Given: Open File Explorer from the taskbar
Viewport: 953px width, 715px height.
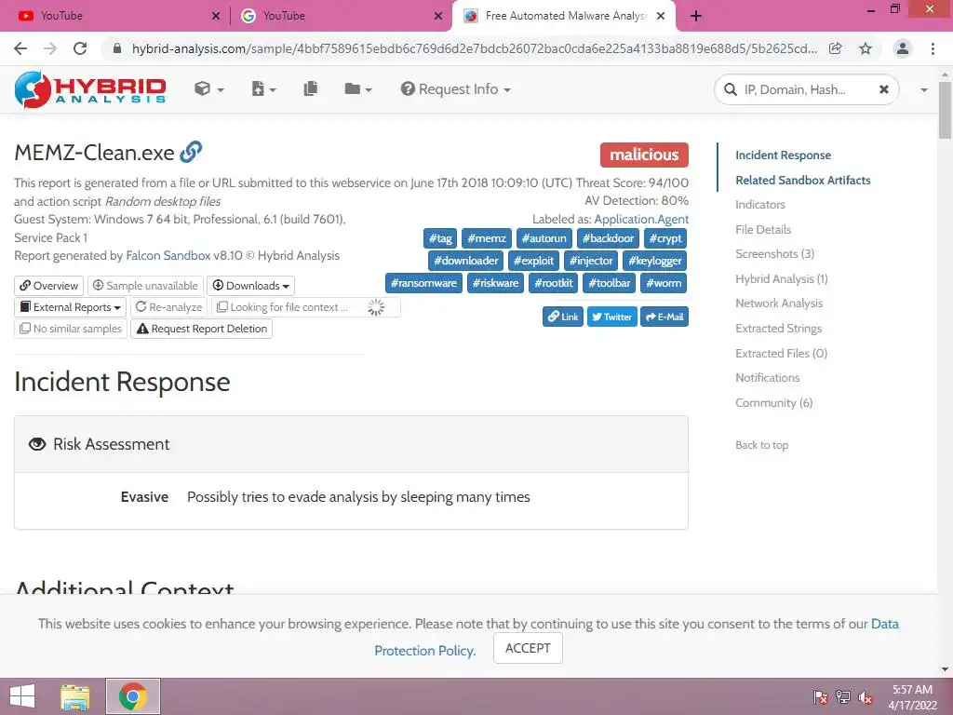Looking at the screenshot, I should click(x=75, y=696).
